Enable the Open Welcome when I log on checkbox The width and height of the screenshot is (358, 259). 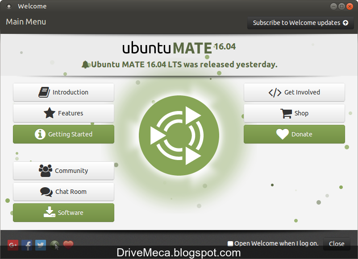click(230, 243)
